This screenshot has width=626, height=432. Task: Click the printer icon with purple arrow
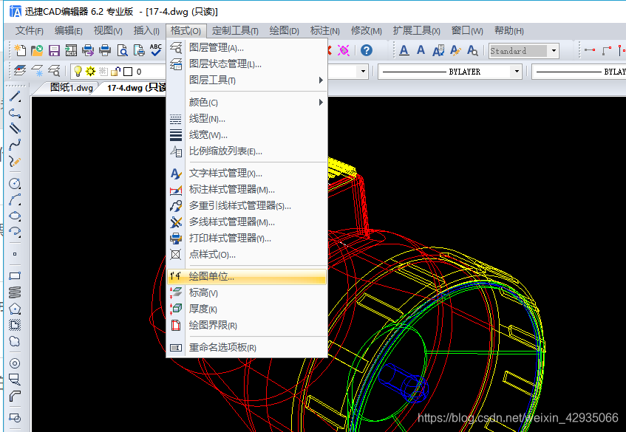[88, 50]
